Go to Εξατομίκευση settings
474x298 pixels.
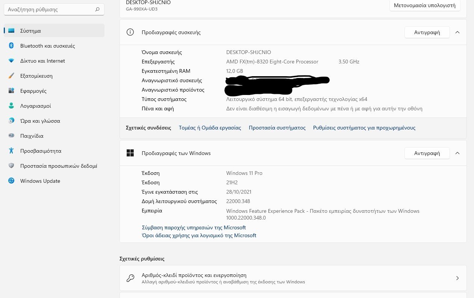(54, 76)
